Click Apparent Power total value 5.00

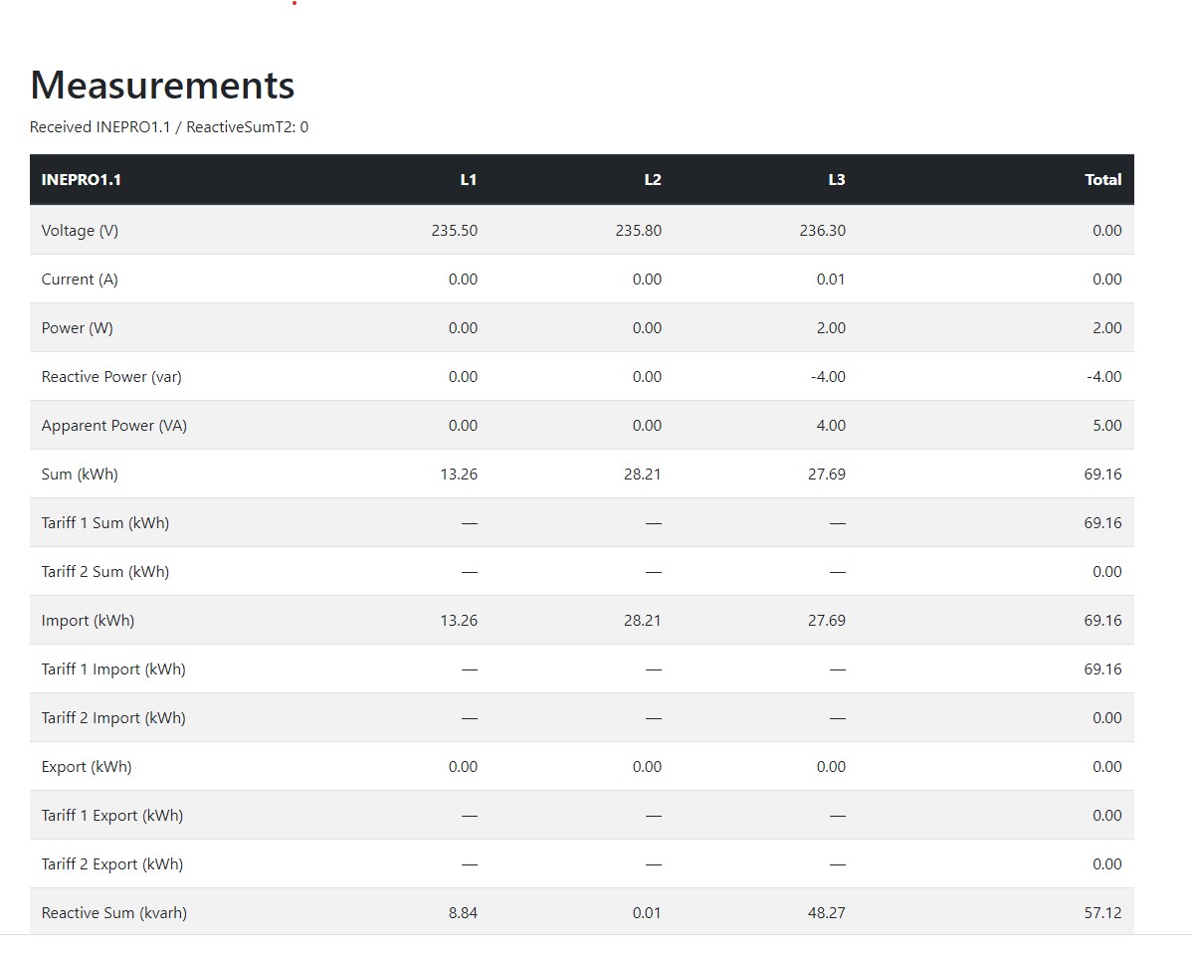point(1106,425)
